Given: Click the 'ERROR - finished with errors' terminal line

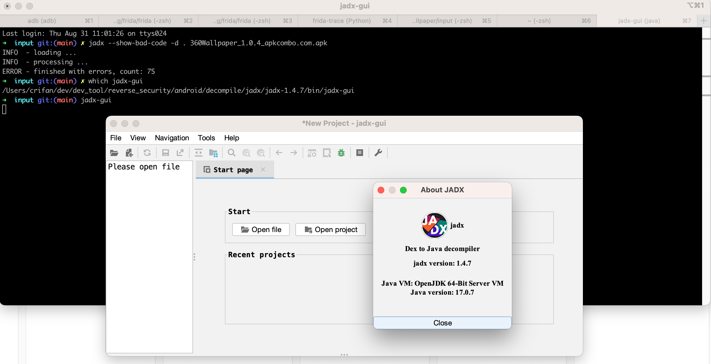Looking at the screenshot, I should click(79, 72).
